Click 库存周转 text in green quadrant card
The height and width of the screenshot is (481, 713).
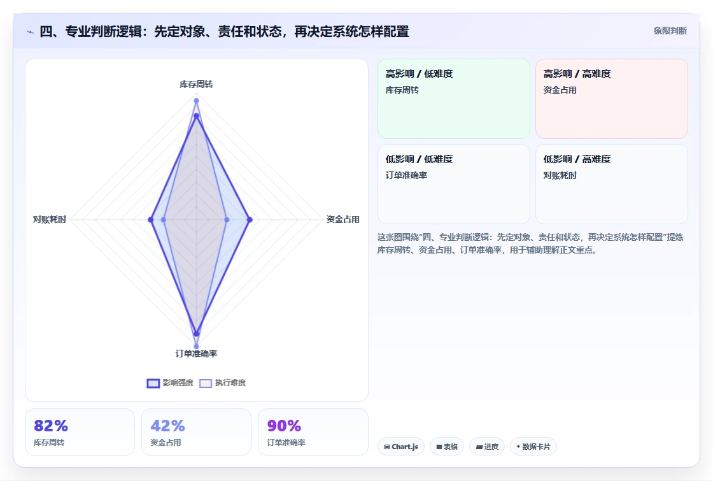pyautogui.click(x=402, y=90)
